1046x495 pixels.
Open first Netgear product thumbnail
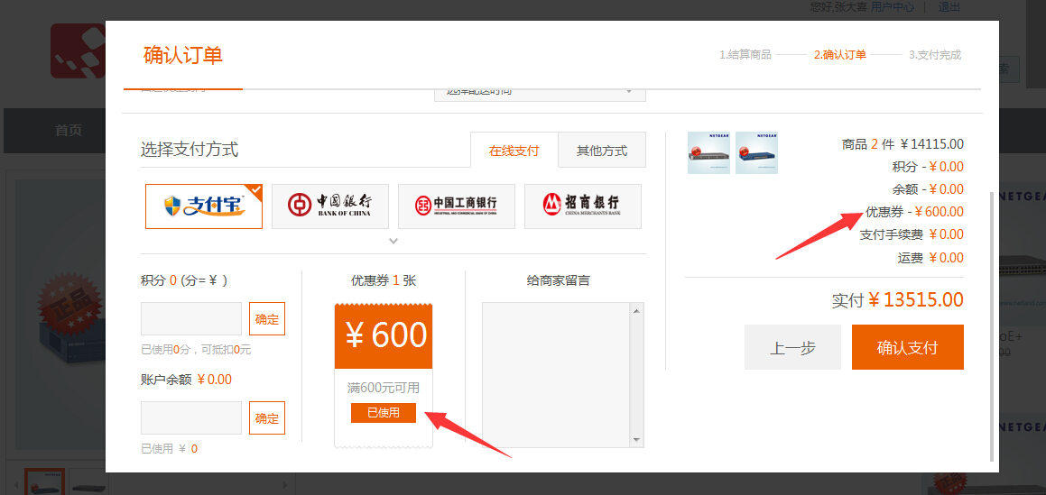coord(709,152)
